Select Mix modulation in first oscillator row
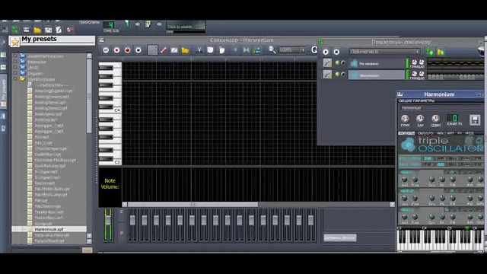 pyautogui.click(x=453, y=158)
